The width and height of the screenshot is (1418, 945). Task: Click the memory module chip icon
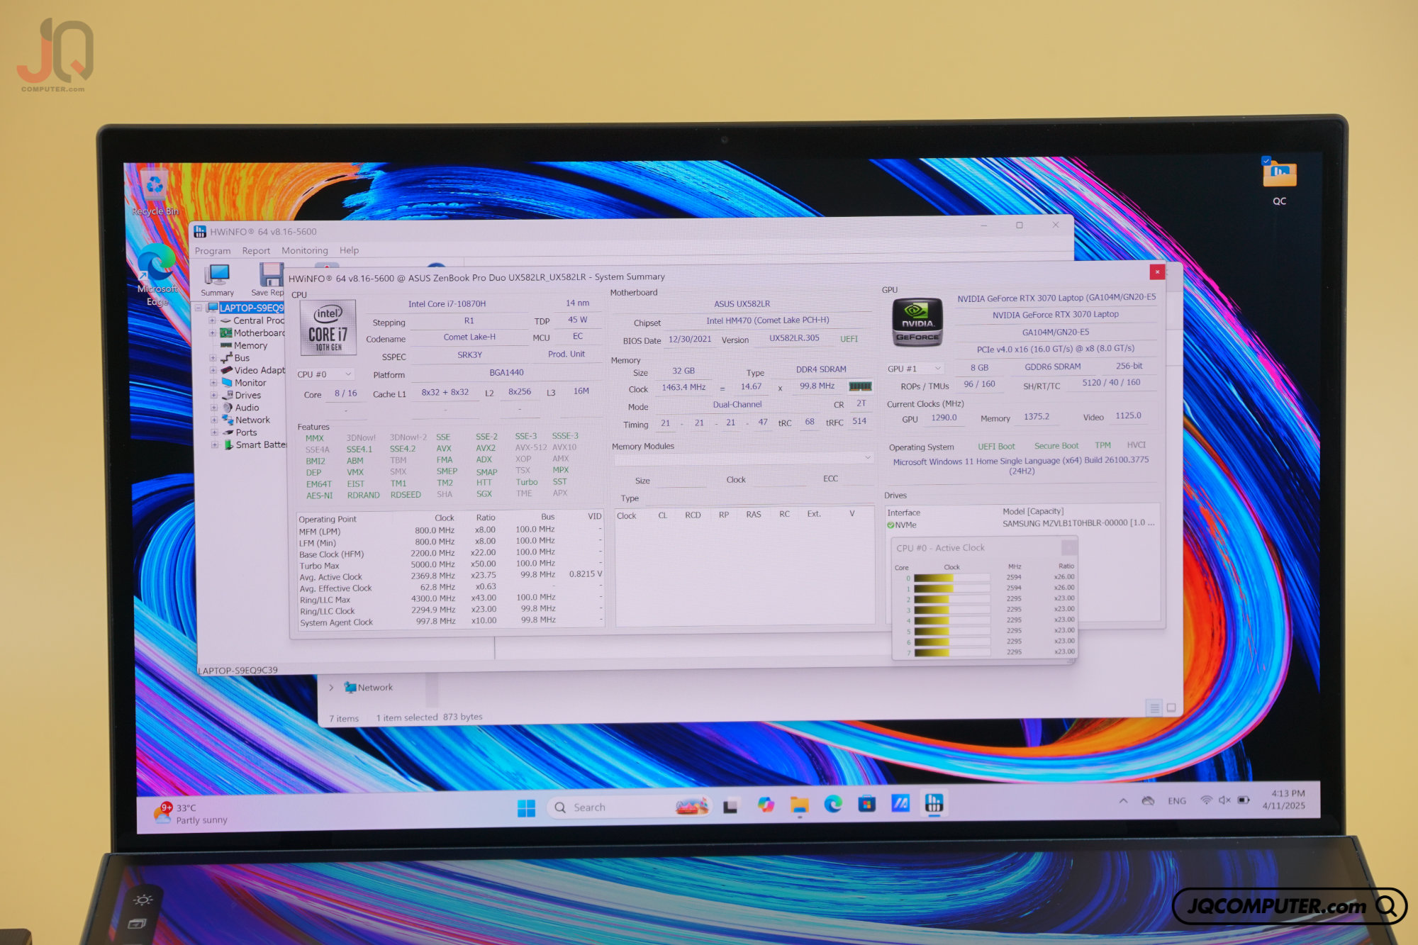[860, 386]
